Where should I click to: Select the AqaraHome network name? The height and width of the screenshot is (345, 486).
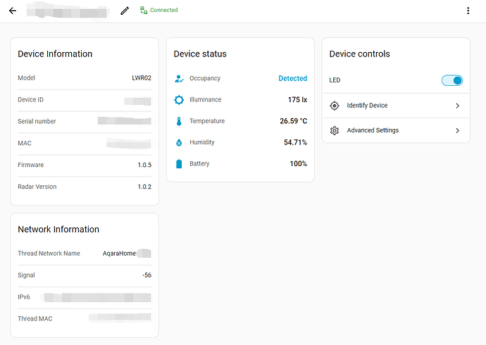119,253
